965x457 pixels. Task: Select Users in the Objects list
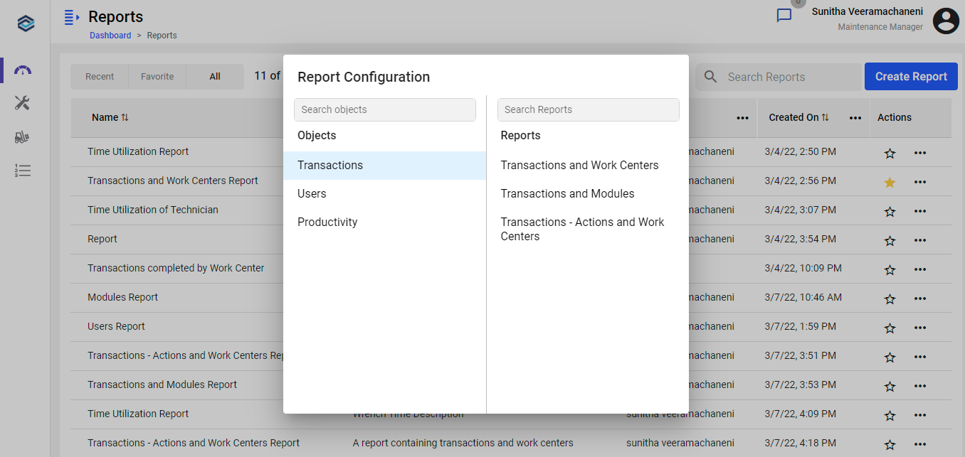point(312,193)
